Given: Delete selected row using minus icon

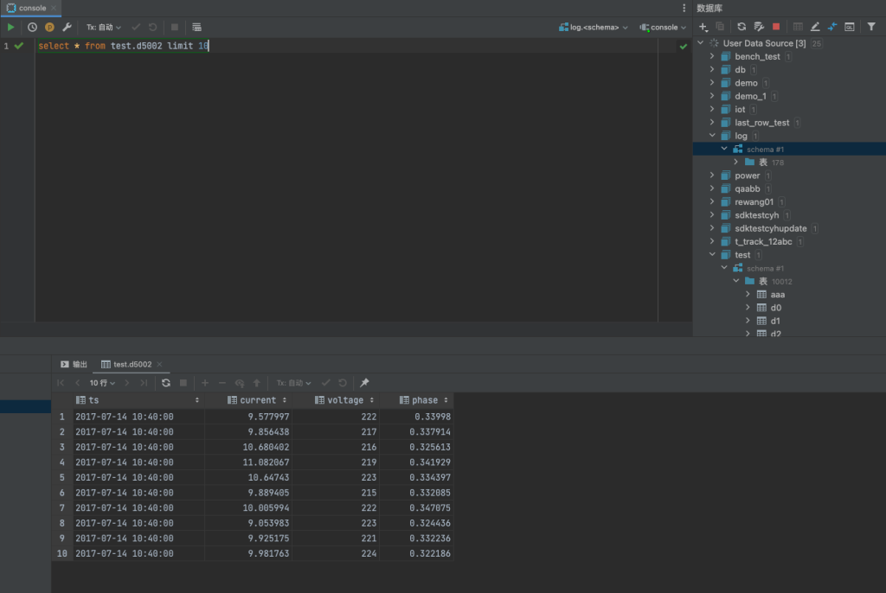Looking at the screenshot, I should click(223, 382).
